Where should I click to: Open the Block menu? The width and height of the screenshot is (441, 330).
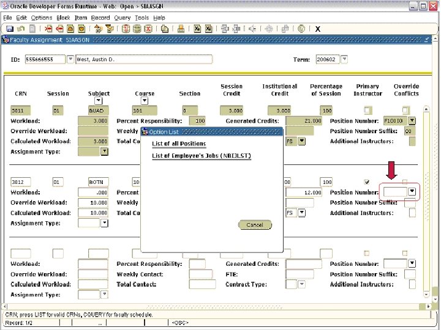point(63,18)
